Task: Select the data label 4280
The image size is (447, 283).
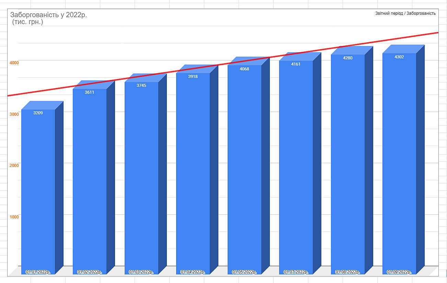Action: [x=347, y=58]
